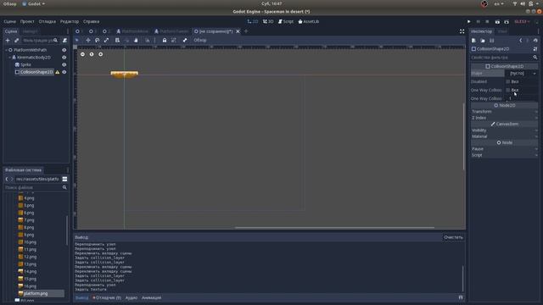This screenshot has height=305, width=543.
Task: Click the play project button
Action: (x=469, y=21)
